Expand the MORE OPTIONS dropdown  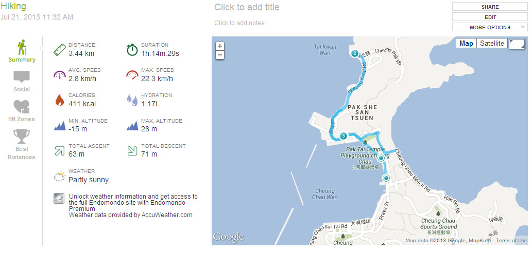490,27
